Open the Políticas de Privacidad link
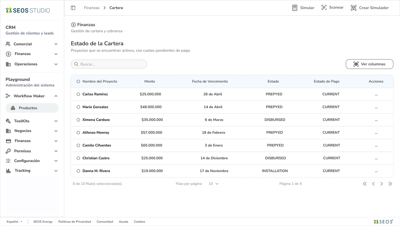 (x=74, y=222)
